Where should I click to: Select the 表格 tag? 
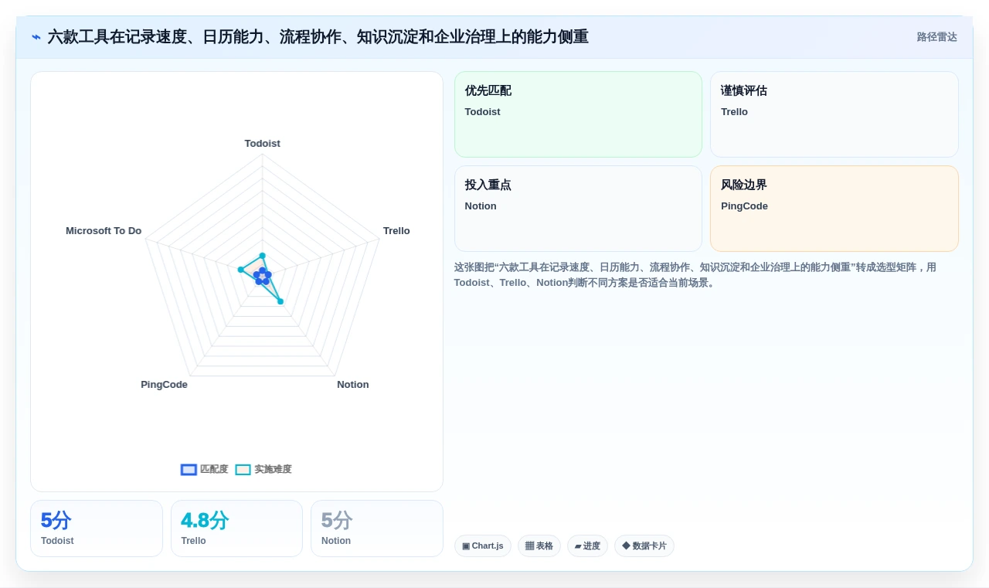(x=539, y=546)
